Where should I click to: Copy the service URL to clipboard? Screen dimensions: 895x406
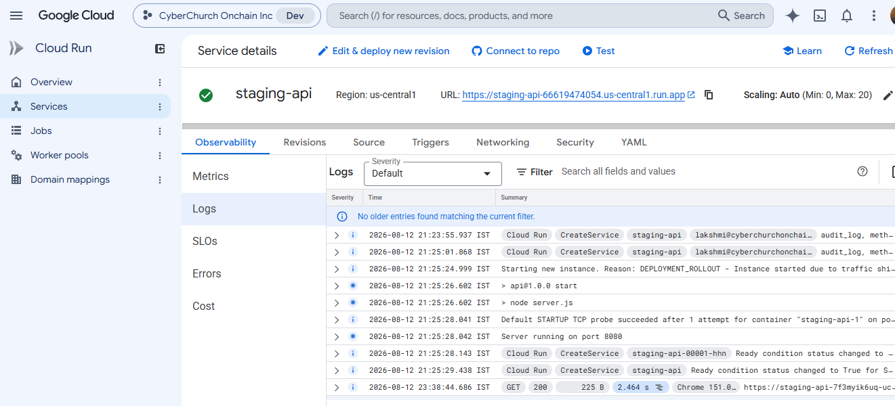point(709,95)
